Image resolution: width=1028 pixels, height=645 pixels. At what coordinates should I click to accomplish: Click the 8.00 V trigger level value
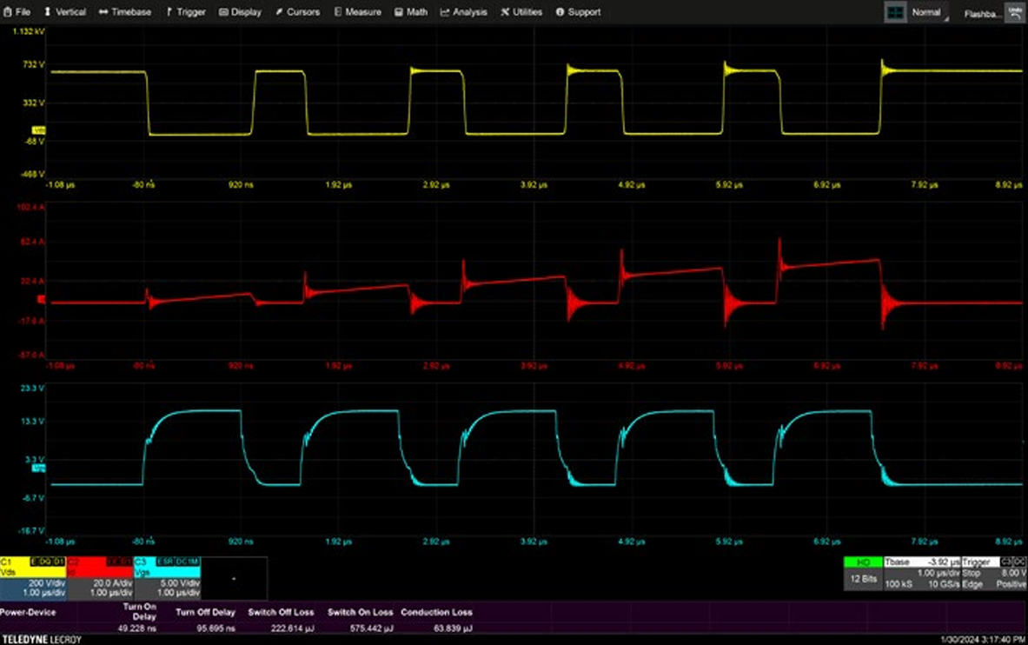[x=1013, y=573]
